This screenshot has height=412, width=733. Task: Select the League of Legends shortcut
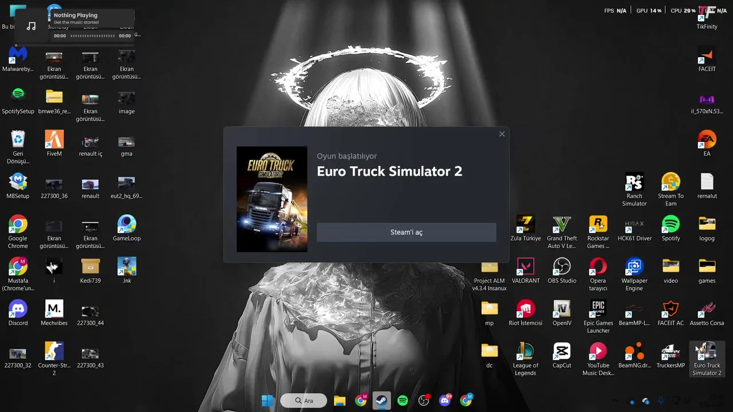pyautogui.click(x=526, y=359)
